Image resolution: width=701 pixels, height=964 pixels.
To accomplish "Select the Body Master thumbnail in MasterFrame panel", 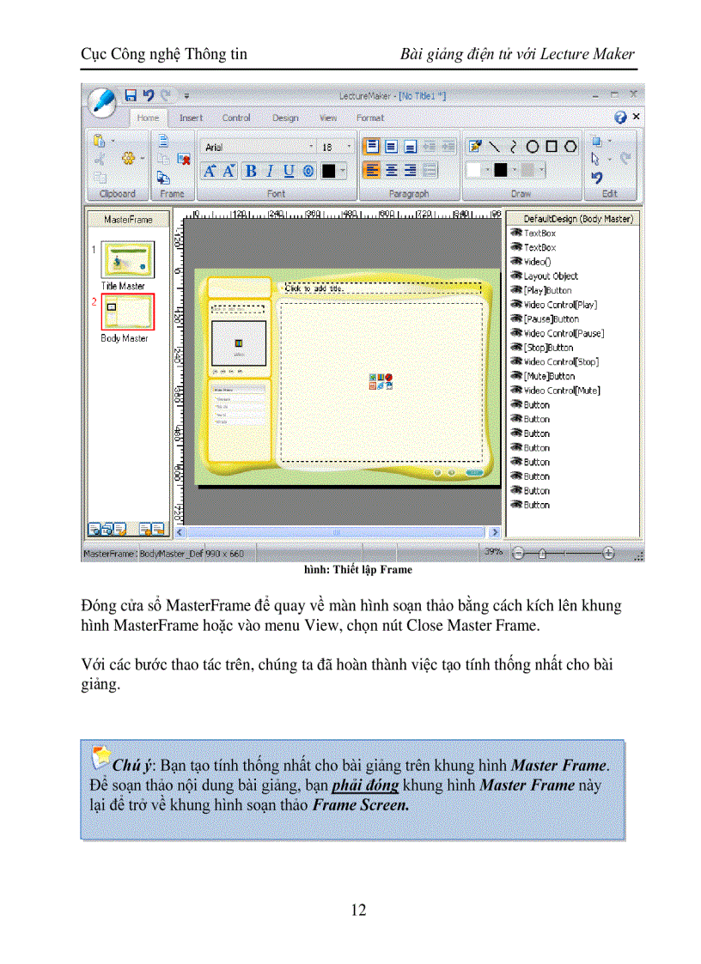I will (127, 312).
